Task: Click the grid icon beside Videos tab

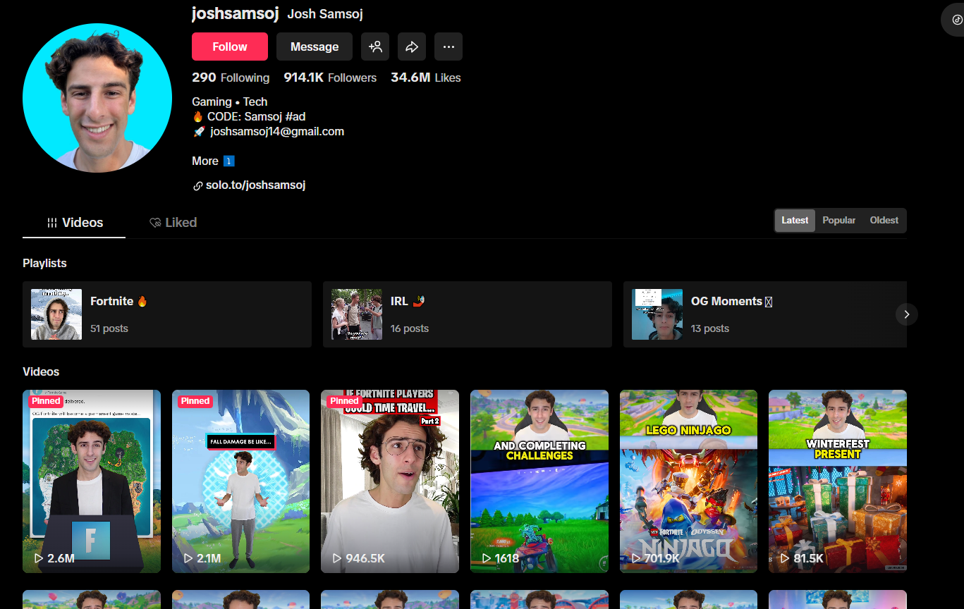Action: (52, 223)
